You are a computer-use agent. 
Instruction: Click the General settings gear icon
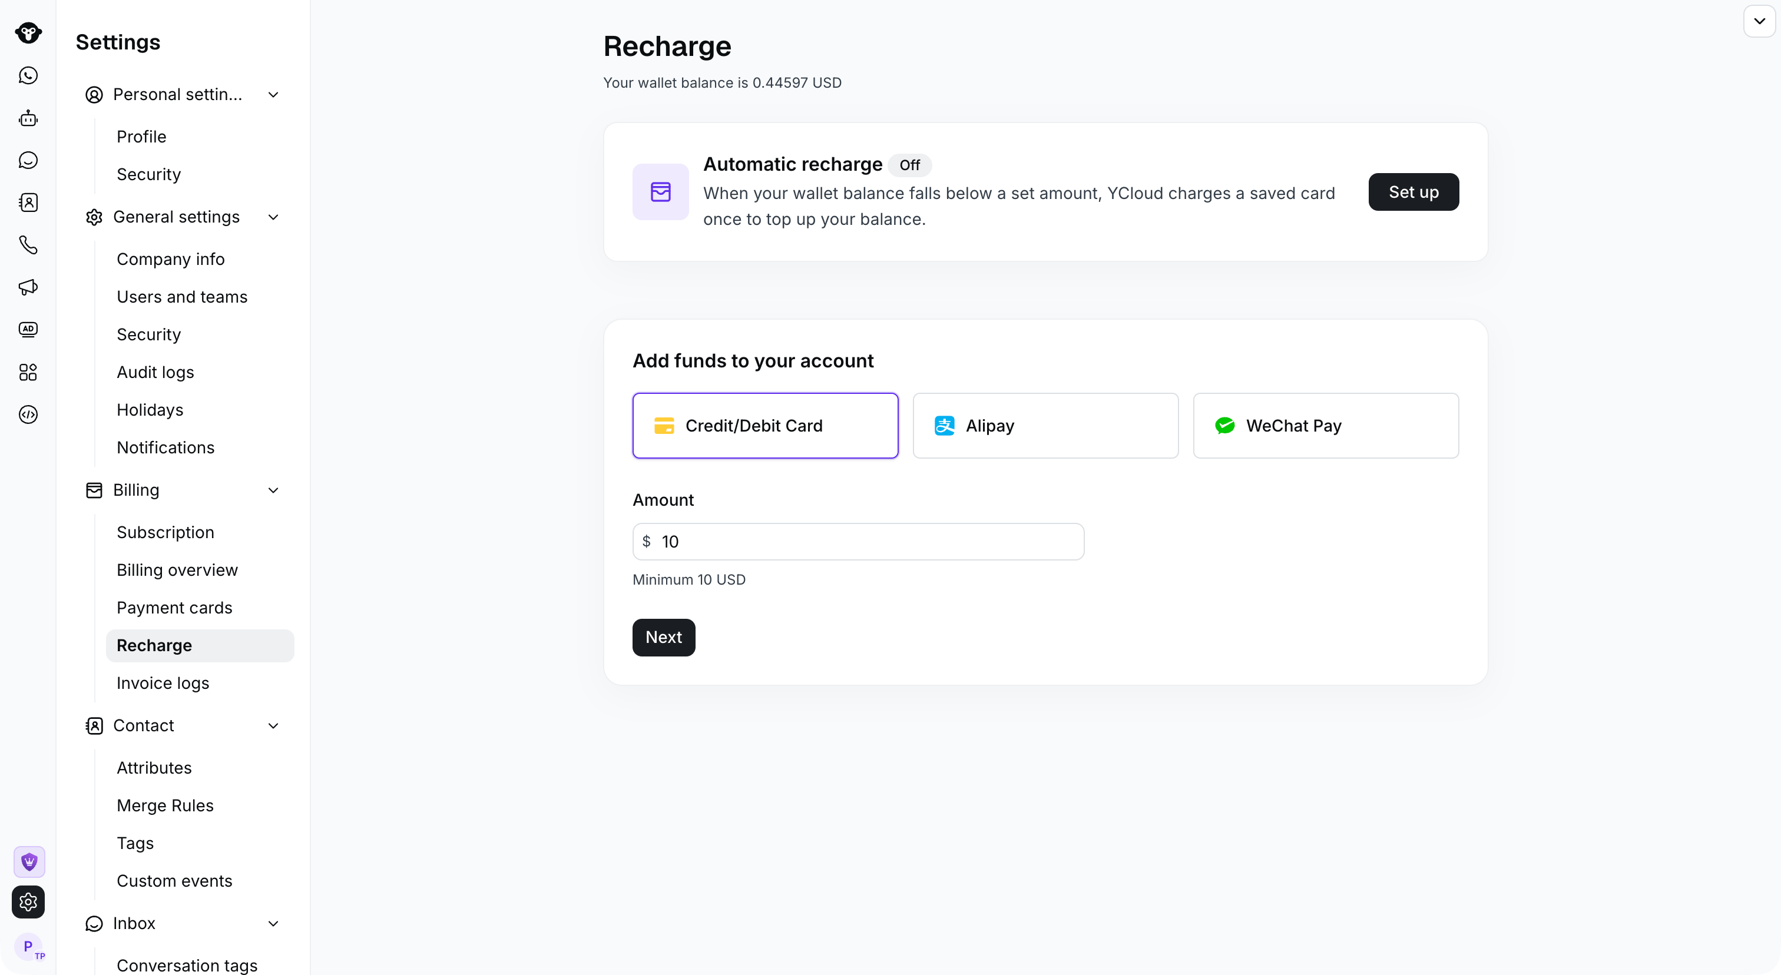pyautogui.click(x=94, y=217)
